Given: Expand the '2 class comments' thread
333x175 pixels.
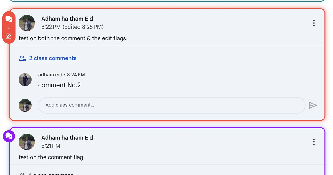Looking at the screenshot, I should [53, 58].
